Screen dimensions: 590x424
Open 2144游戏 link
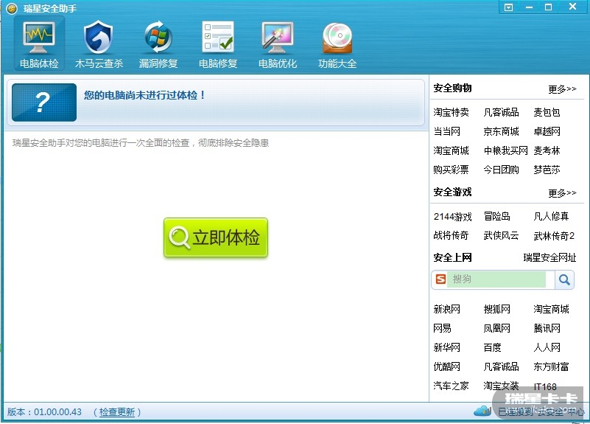click(453, 217)
